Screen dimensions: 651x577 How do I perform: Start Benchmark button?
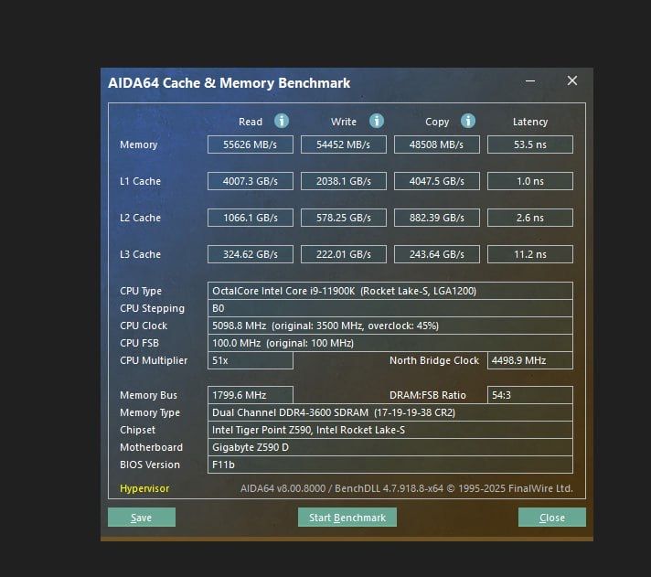(347, 518)
